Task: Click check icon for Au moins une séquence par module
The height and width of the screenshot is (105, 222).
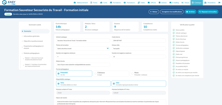Action: [174, 73]
